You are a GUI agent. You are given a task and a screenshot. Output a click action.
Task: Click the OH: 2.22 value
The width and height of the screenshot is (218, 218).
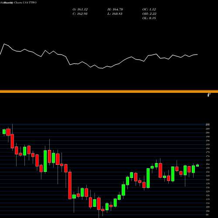[149, 14]
